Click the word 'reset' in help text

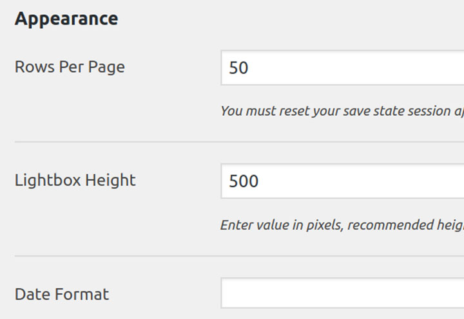click(295, 111)
